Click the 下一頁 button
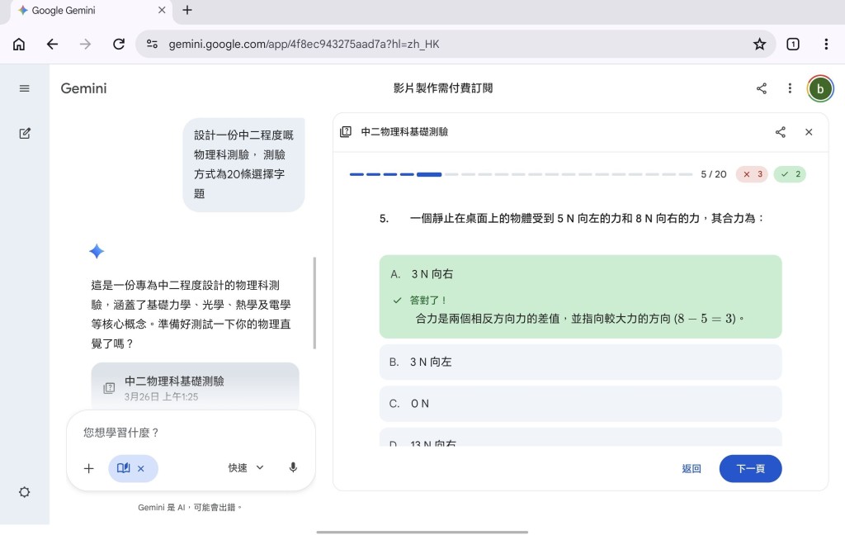 750,468
